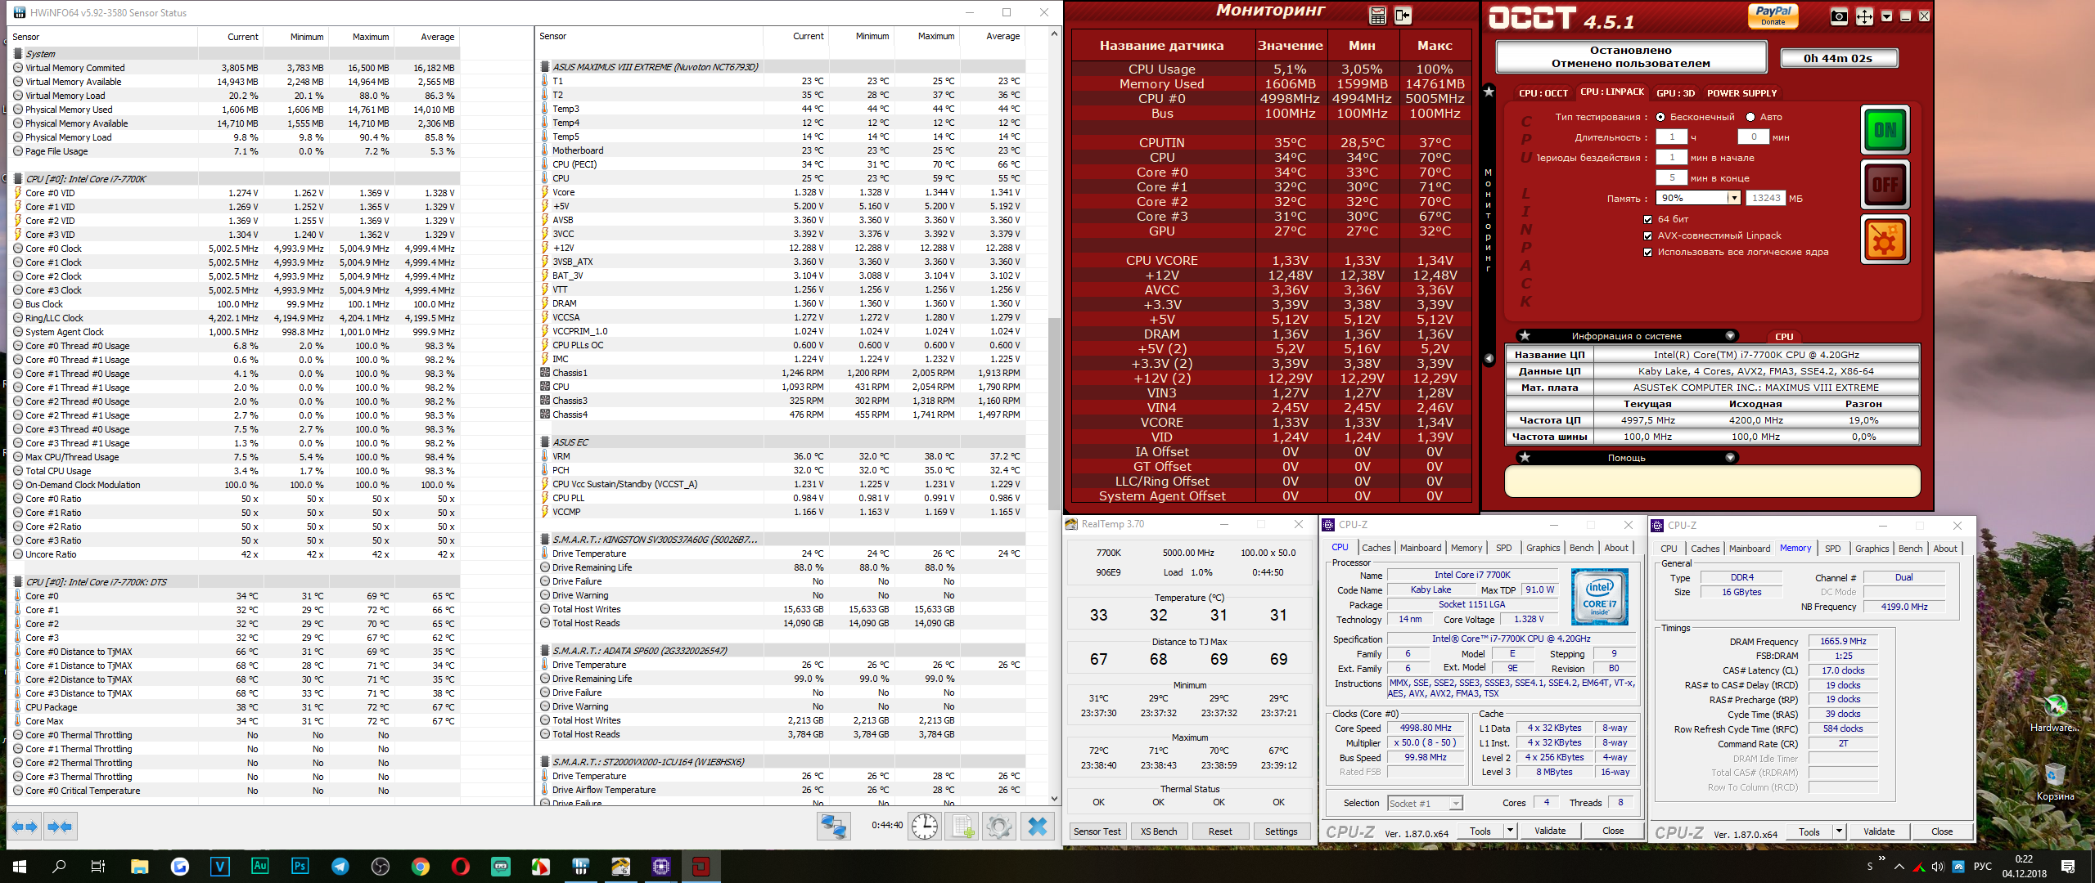This screenshot has height=883, width=2095.
Task: Open the Память 90% dropdown
Action: (1732, 198)
